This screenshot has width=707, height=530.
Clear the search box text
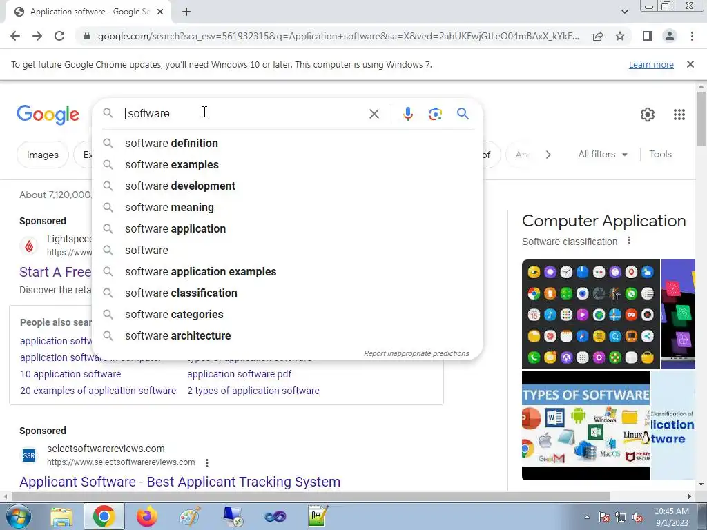tap(374, 114)
